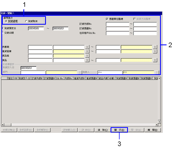Open lookup for 進貨倉庫 start field
The height and width of the screenshot is (148, 172).
(87, 51)
